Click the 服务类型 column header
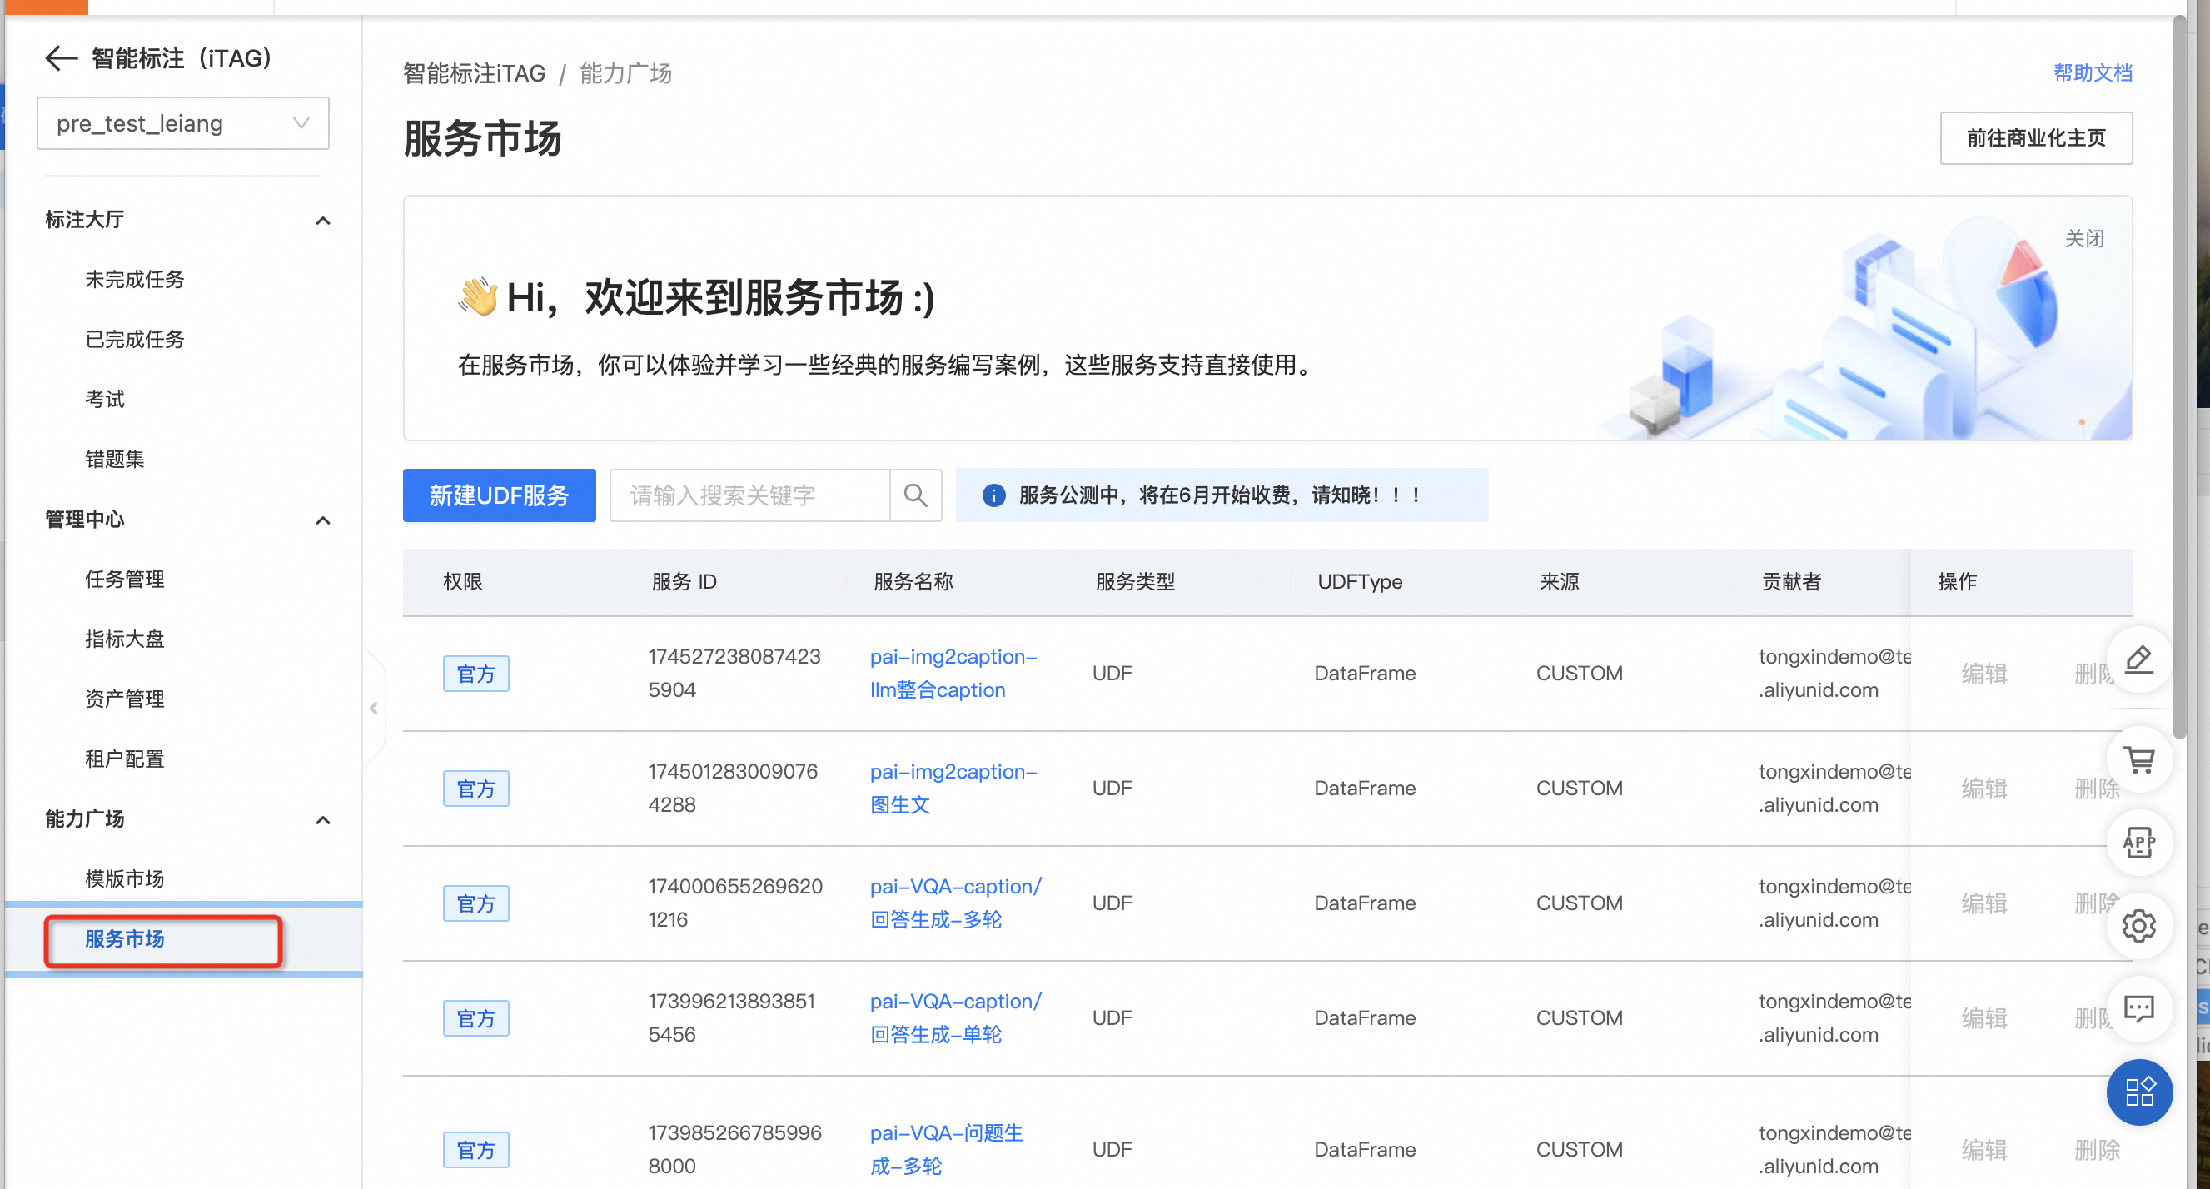2210x1189 pixels. click(1135, 582)
